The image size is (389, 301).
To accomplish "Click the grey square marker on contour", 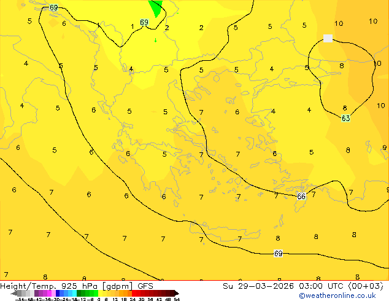I will [x=328, y=39].
